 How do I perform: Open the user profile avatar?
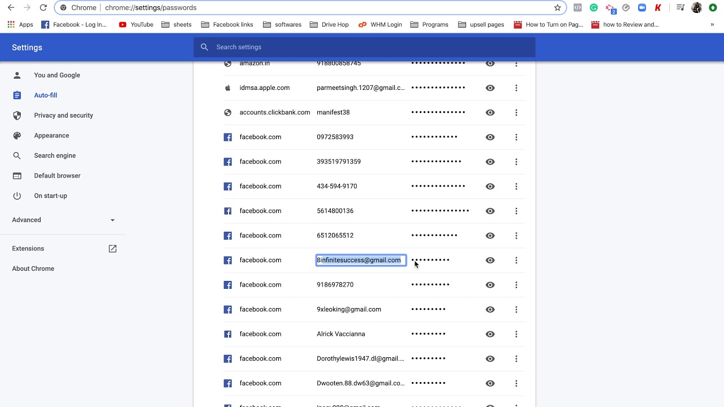696,8
